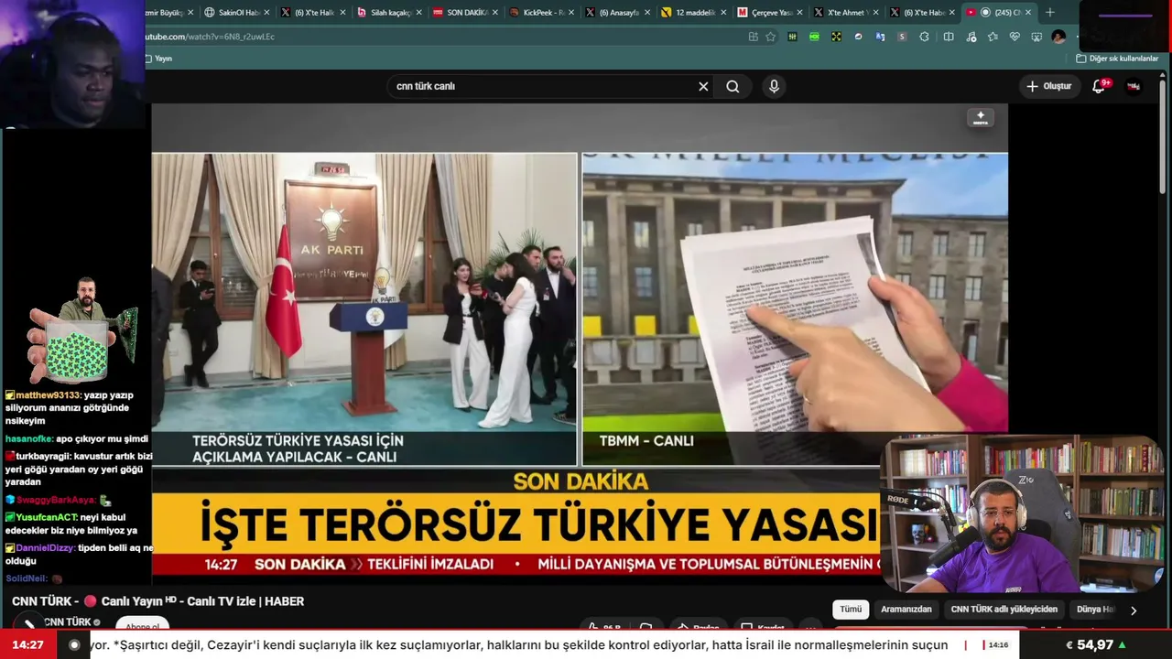
Task: Open the browser profile avatar
Action: pos(1058,37)
